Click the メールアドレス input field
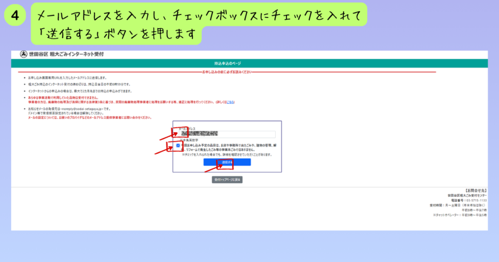 [x=227, y=134]
